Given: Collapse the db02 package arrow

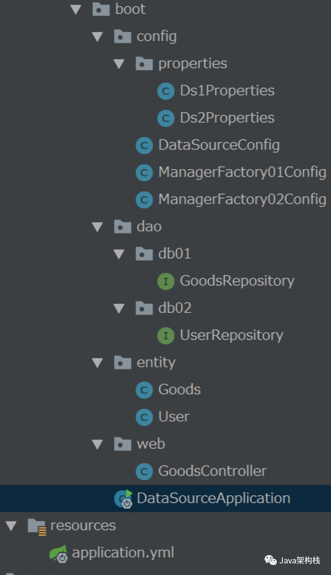Looking at the screenshot, I should 119,309.
